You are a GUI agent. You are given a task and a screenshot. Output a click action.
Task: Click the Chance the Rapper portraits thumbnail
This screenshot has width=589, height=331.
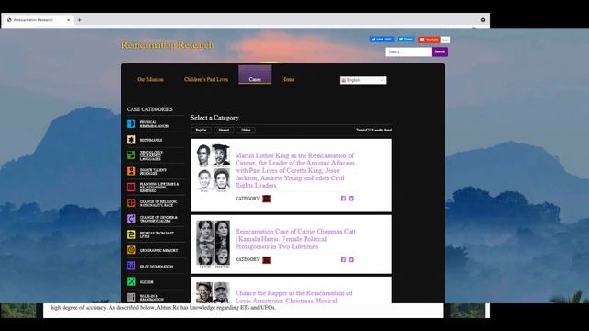(x=213, y=292)
